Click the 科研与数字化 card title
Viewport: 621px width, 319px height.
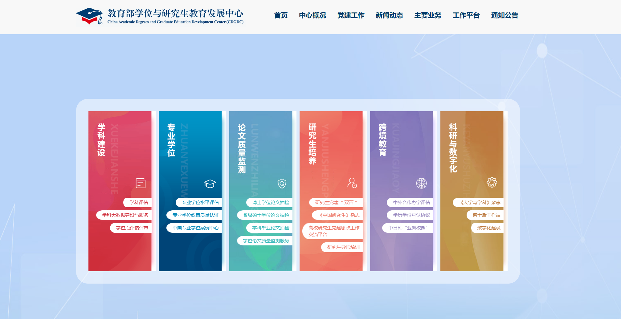tap(453, 148)
